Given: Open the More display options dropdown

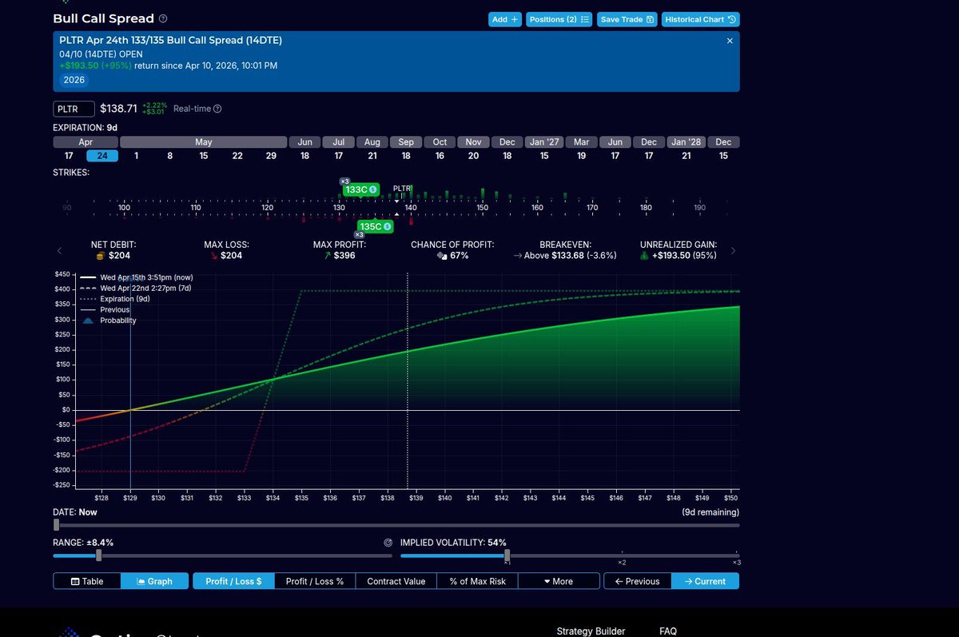Looking at the screenshot, I should pos(559,581).
